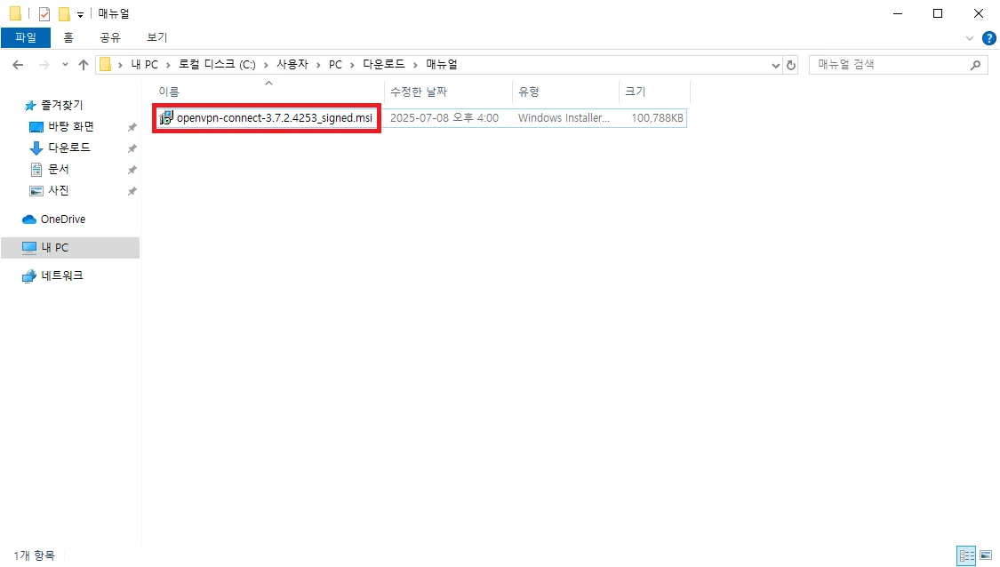Click the search magnifier in the search box

click(976, 64)
